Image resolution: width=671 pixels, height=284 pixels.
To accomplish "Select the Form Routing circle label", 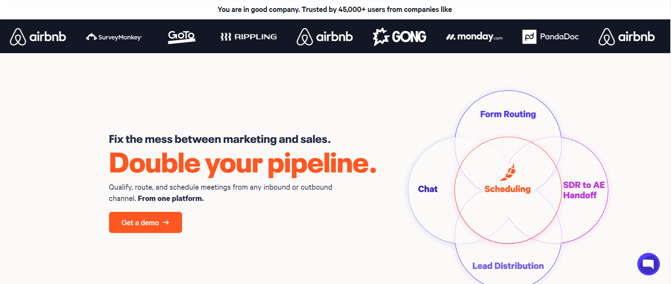I will tap(508, 114).
